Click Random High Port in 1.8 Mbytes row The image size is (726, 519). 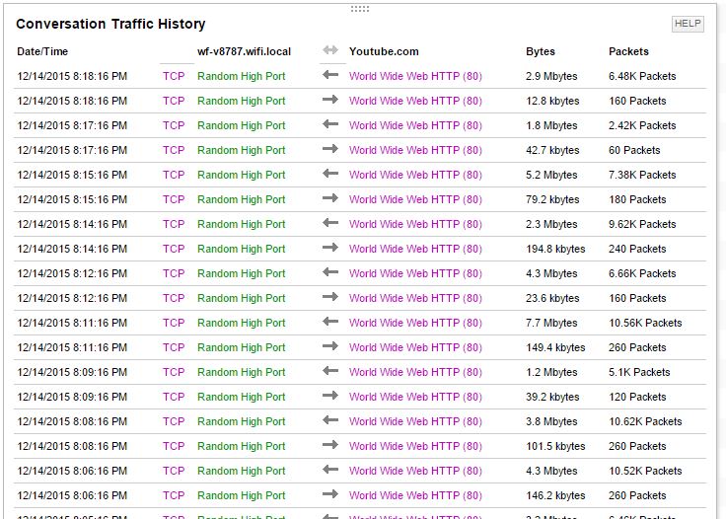pos(242,125)
